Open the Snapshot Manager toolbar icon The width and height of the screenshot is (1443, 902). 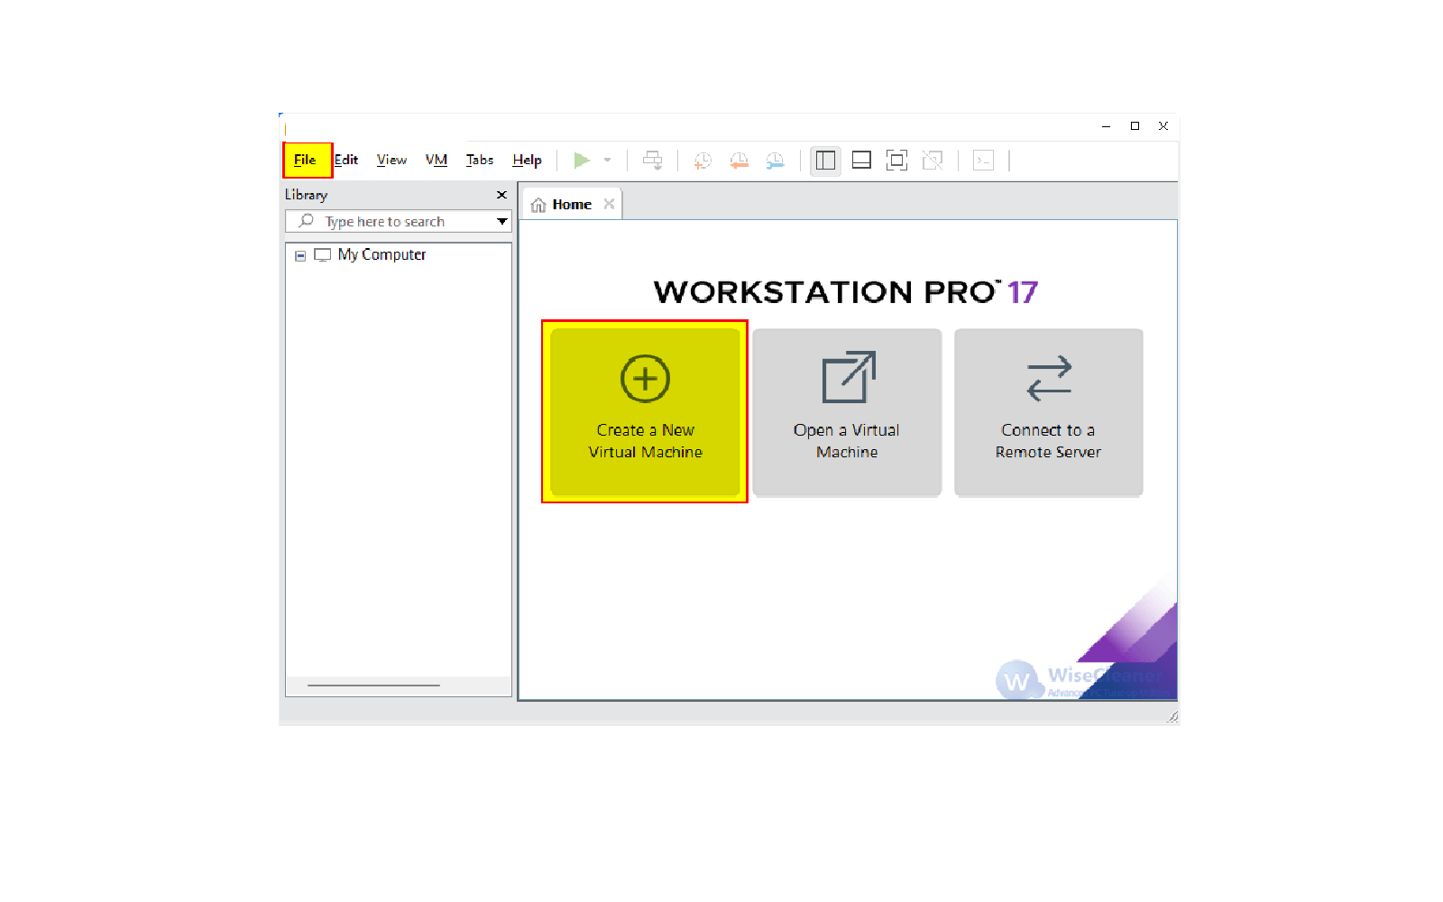point(775,161)
